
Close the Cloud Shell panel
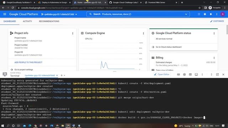tap(223, 74)
